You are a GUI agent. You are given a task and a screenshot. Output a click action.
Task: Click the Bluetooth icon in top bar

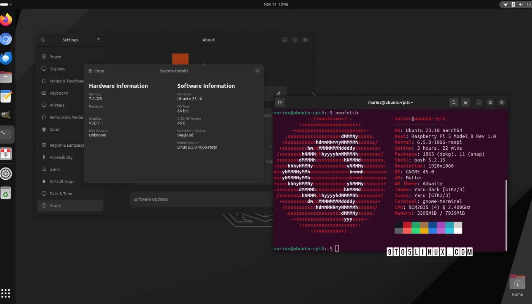(513, 5)
